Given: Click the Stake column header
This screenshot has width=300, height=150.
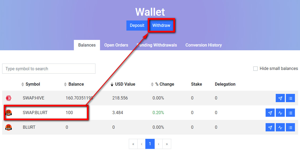Looking at the screenshot, I should (x=197, y=84).
